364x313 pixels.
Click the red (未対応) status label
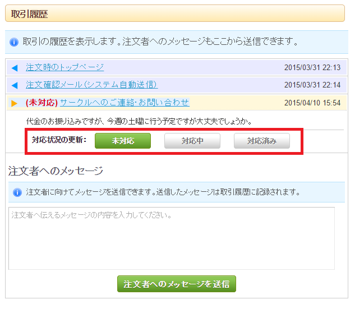pyautogui.click(x=42, y=103)
